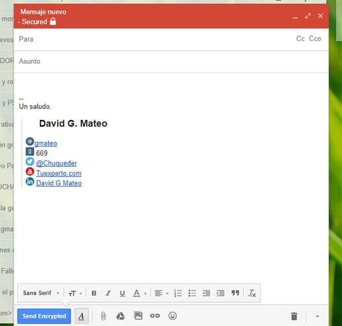This screenshot has width=342, height=326.
Task: Apply bulleted list formatting
Action: (192, 293)
